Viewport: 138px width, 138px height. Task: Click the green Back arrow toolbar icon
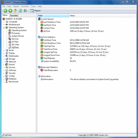(x=5, y=10)
